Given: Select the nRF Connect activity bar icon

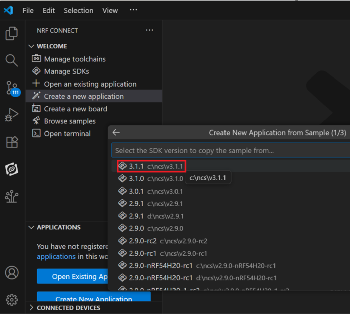Looking at the screenshot, I should (12, 169).
